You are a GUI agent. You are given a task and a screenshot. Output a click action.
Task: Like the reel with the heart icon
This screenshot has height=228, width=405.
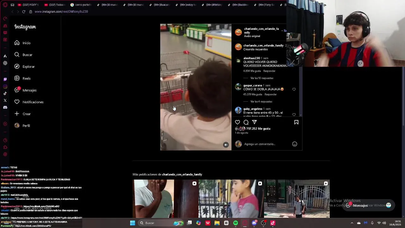pyautogui.click(x=237, y=122)
